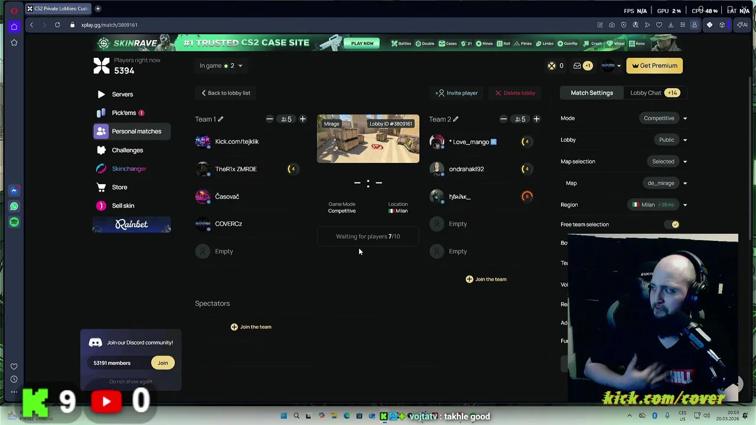Go back in browser history
756x425 pixels.
tap(31, 25)
